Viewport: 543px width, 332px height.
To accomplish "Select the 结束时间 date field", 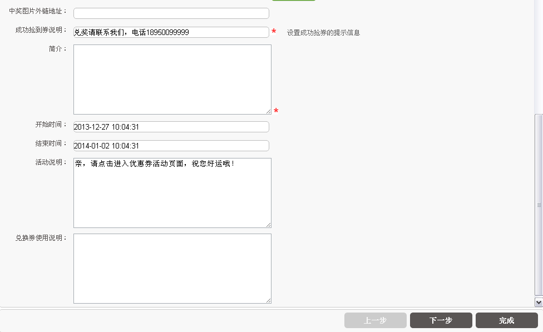I will click(171, 146).
